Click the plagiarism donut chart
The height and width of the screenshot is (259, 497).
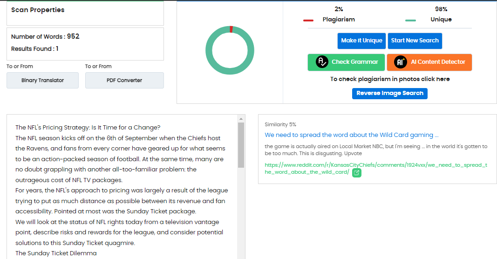(230, 50)
